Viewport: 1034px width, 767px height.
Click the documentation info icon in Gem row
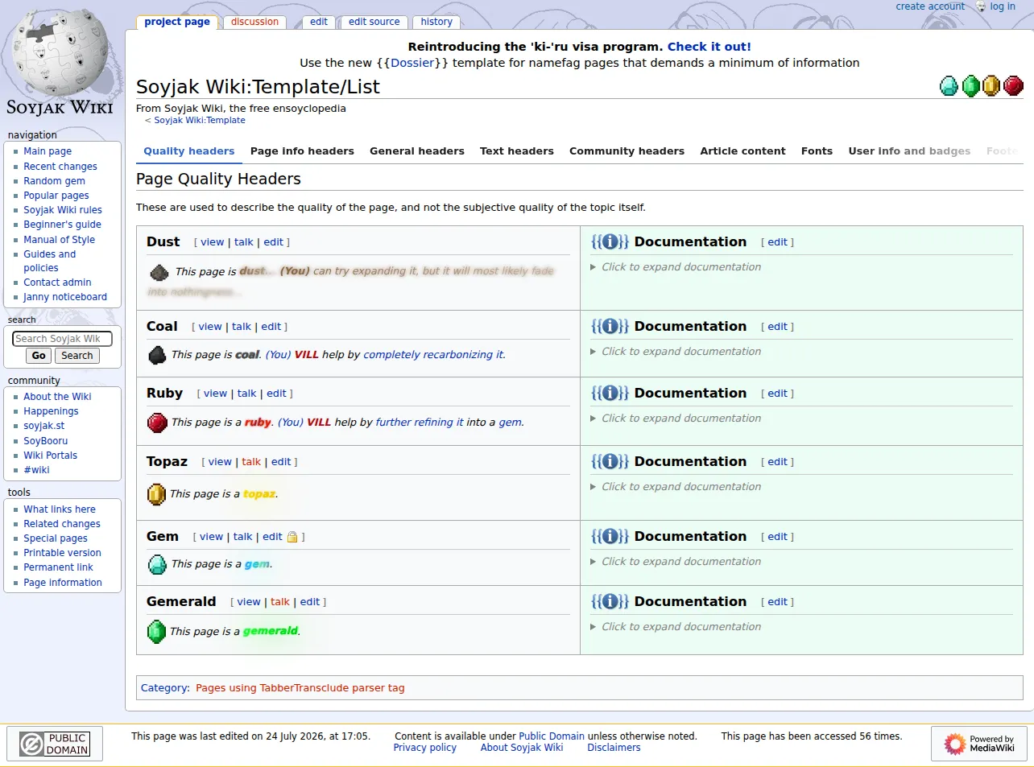pyautogui.click(x=610, y=536)
